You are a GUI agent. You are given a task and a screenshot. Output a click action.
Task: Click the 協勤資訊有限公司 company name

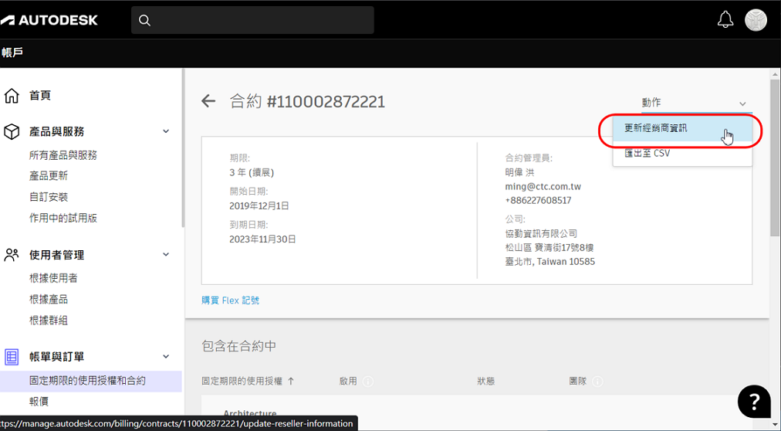pyautogui.click(x=541, y=234)
